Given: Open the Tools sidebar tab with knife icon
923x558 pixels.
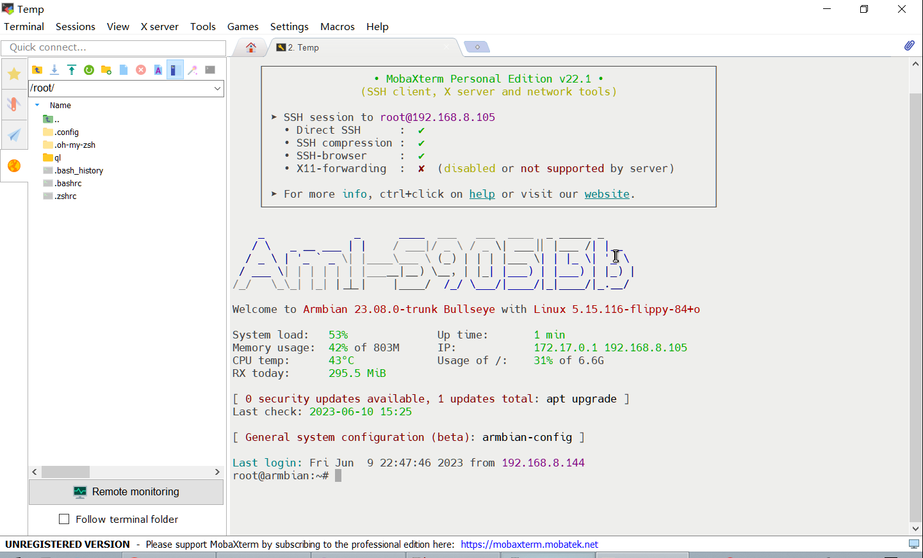Looking at the screenshot, I should pos(14,104).
